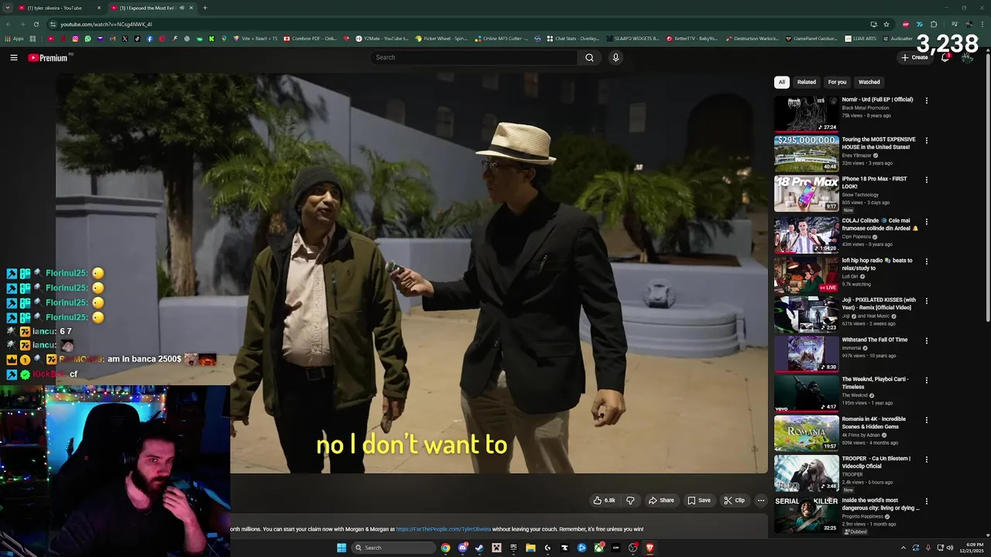Viewport: 991px width, 557px height.
Task: Go to YouTube Premium home logo
Action: [x=48, y=57]
